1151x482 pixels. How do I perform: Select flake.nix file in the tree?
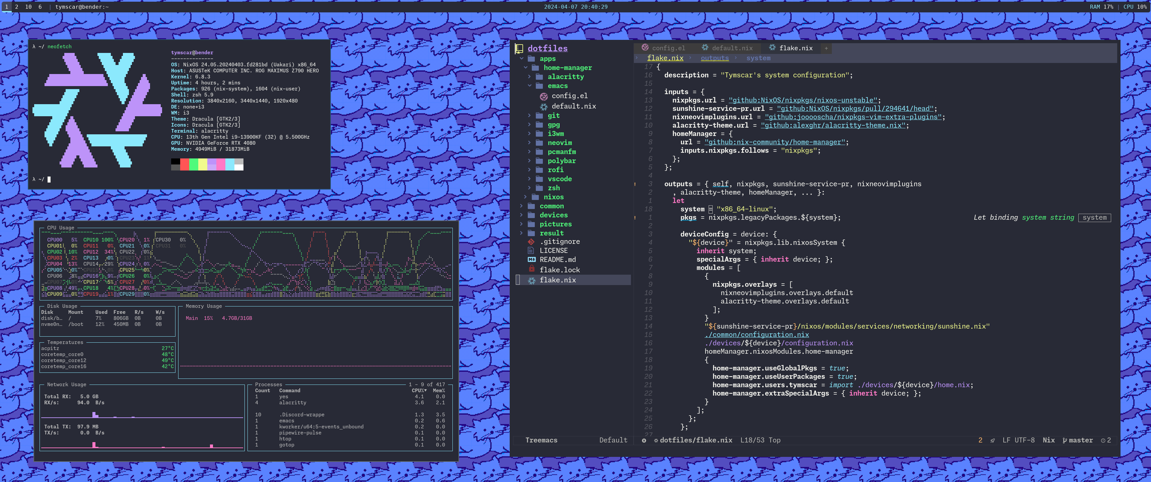[x=574, y=280]
